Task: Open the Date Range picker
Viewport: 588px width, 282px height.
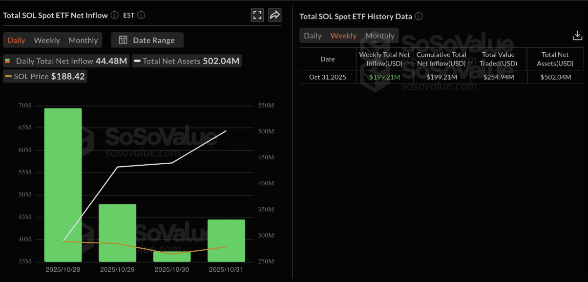Action: (x=147, y=40)
